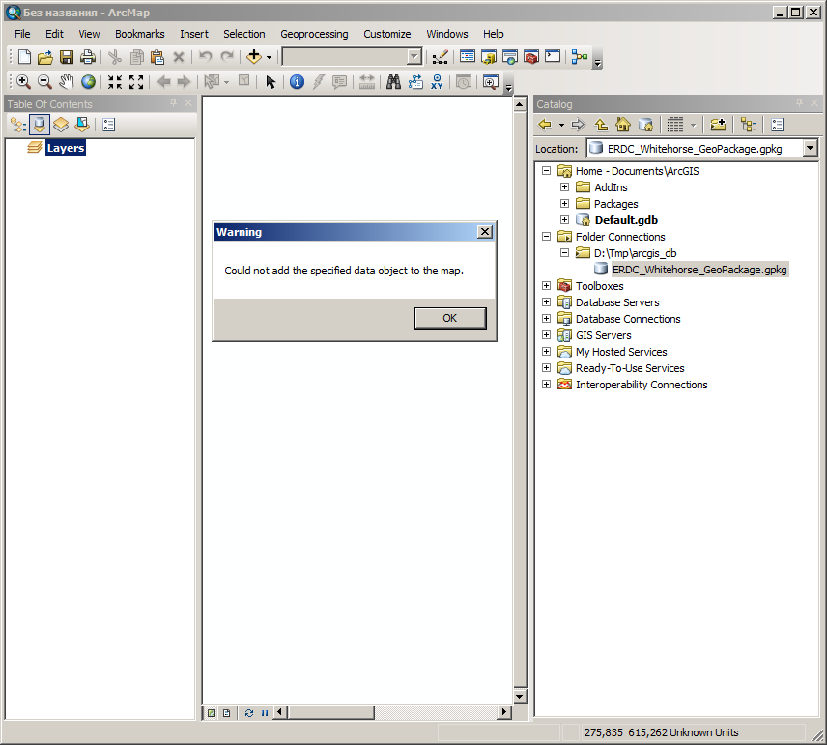827x745 pixels.
Task: Open the Bookmarks menu
Action: pos(140,34)
